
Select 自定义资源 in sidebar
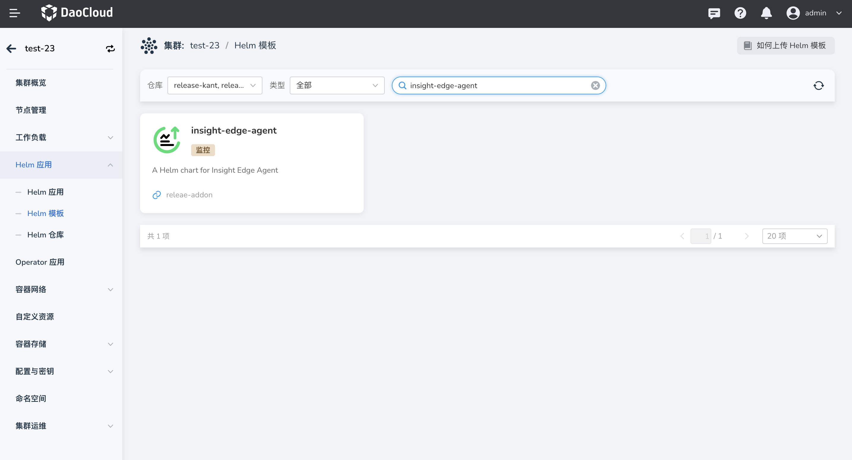click(x=61, y=317)
